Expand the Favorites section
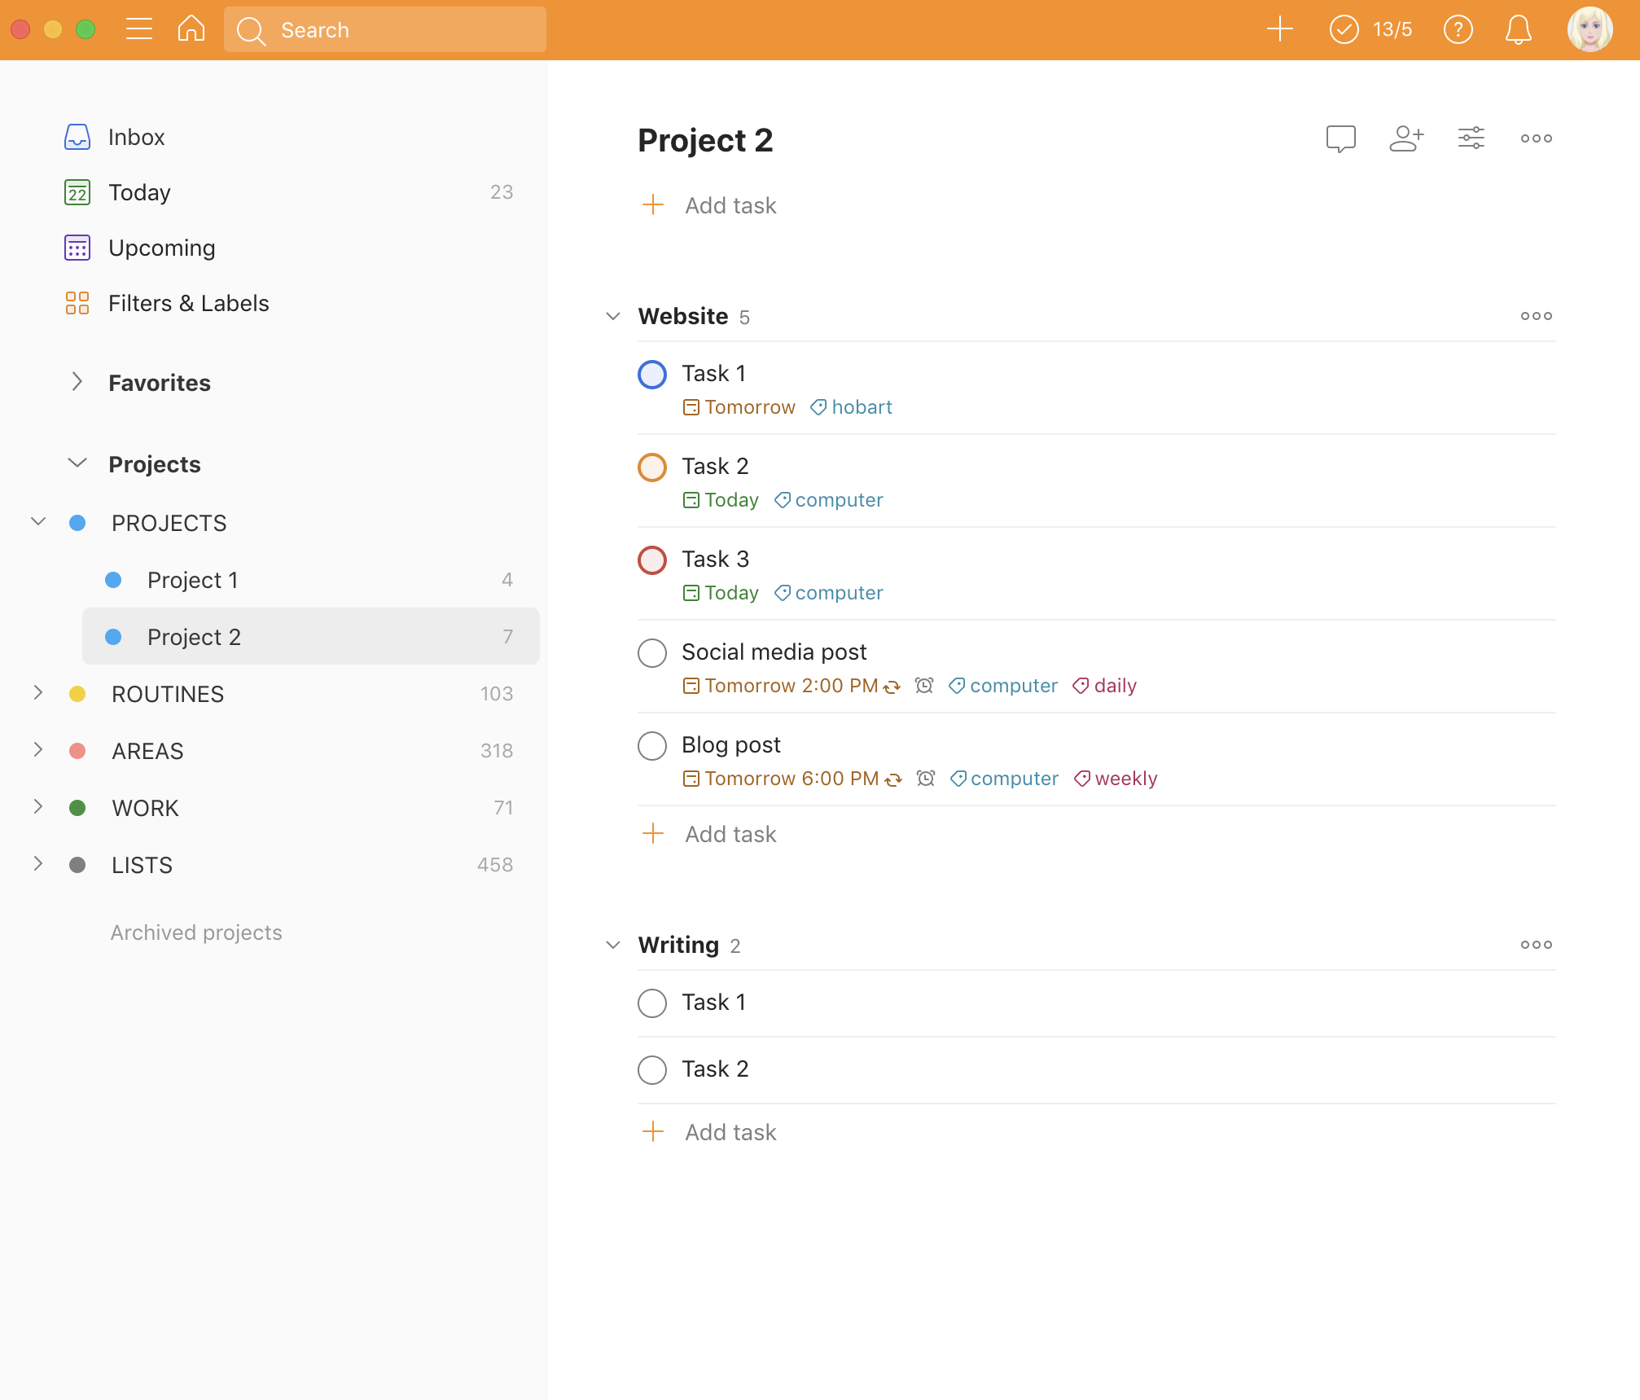The image size is (1640, 1400). point(77,382)
